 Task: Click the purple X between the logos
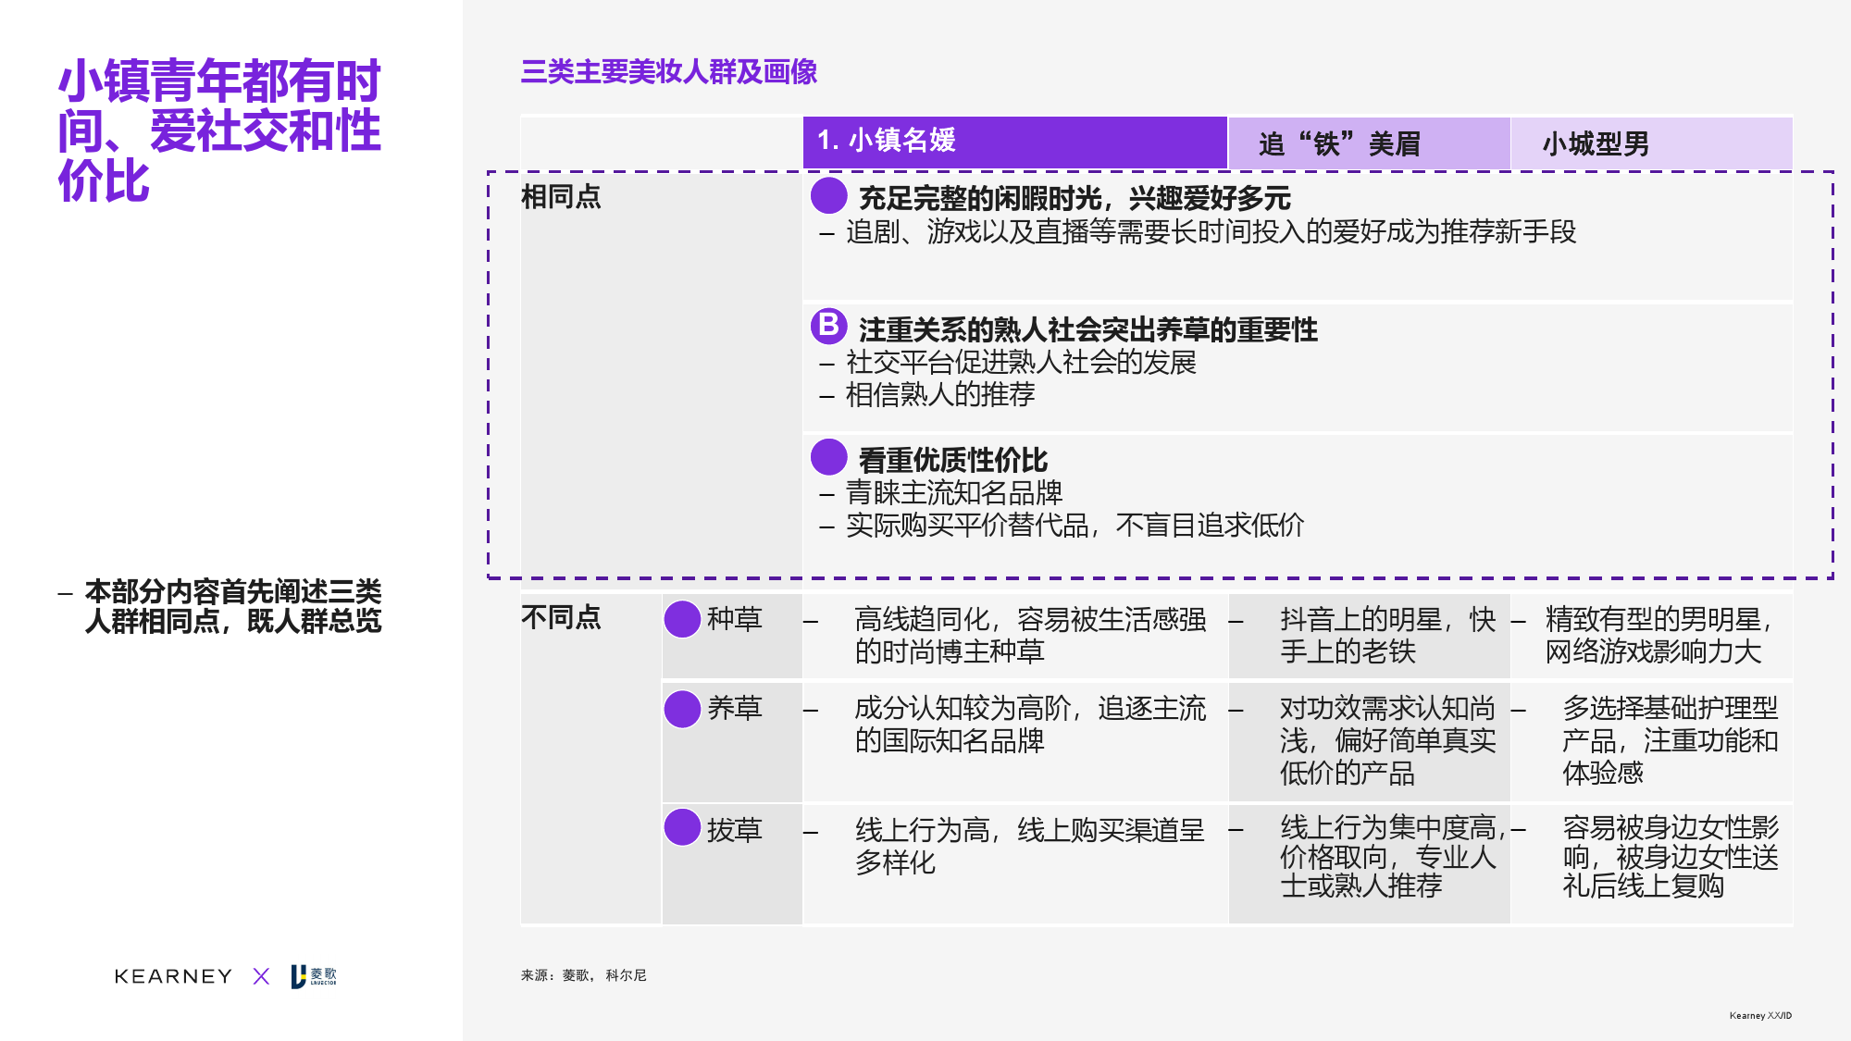click(x=261, y=976)
